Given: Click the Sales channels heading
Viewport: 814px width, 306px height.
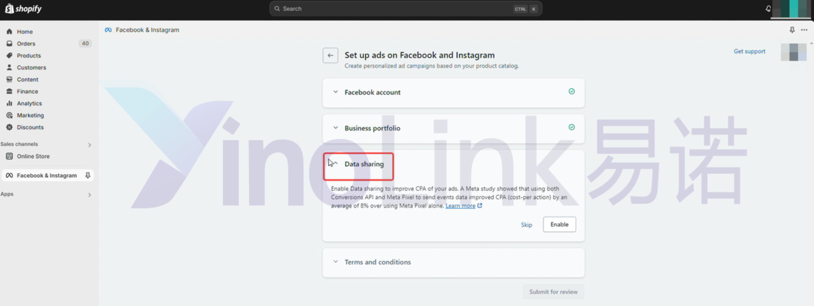Looking at the screenshot, I should tap(19, 144).
